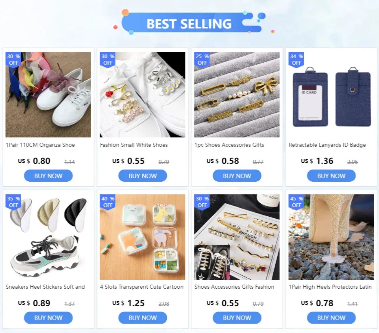This screenshot has width=379, height=333.
Task: Click the US $1.25 price of pill box
Action: (129, 303)
